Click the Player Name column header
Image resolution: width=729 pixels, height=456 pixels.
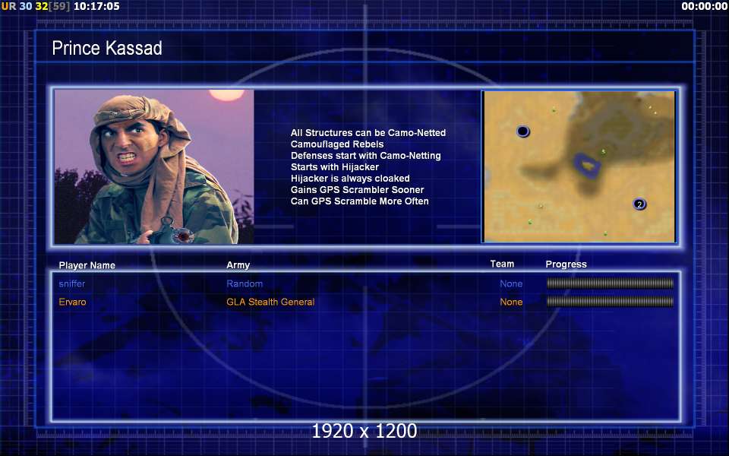pos(87,265)
